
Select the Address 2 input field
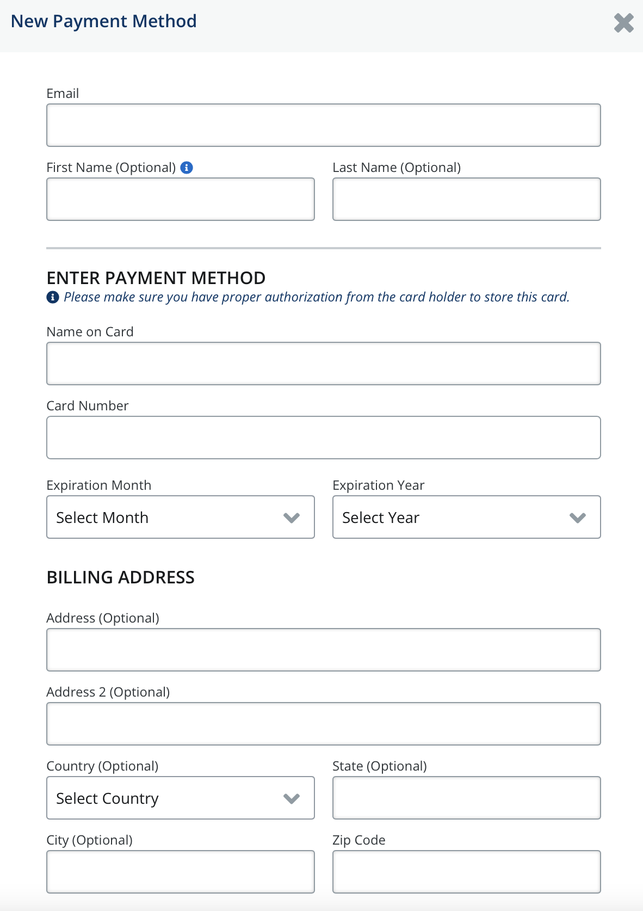point(323,724)
